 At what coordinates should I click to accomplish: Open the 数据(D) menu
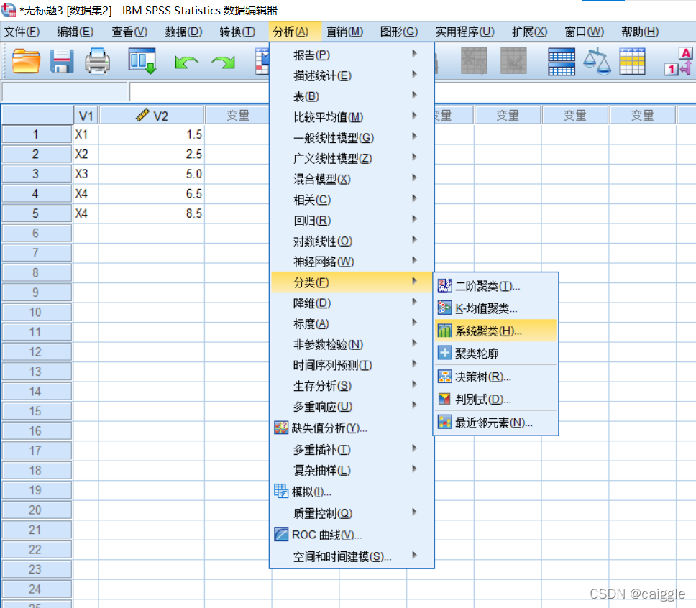tap(183, 32)
